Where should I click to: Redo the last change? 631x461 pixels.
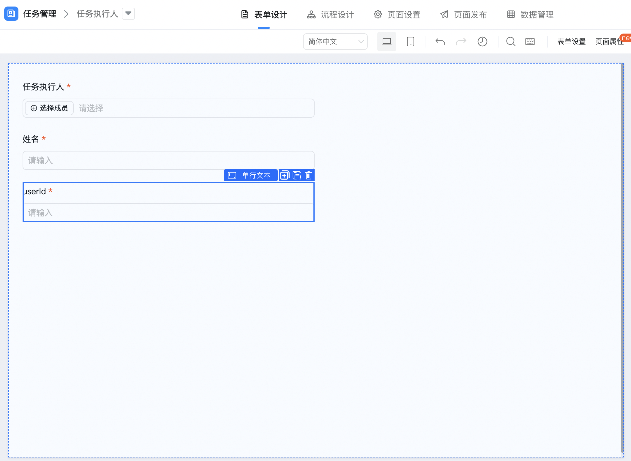coord(461,42)
